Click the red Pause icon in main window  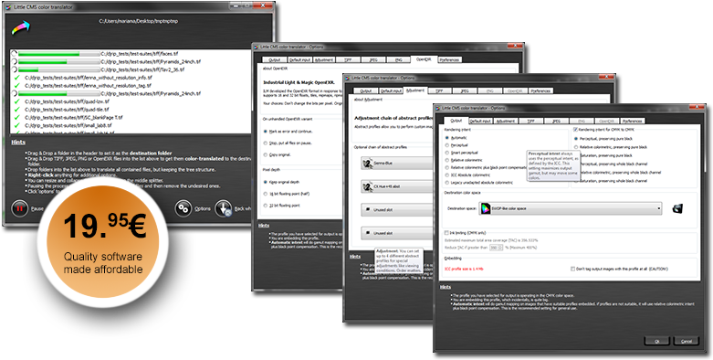[19, 209]
